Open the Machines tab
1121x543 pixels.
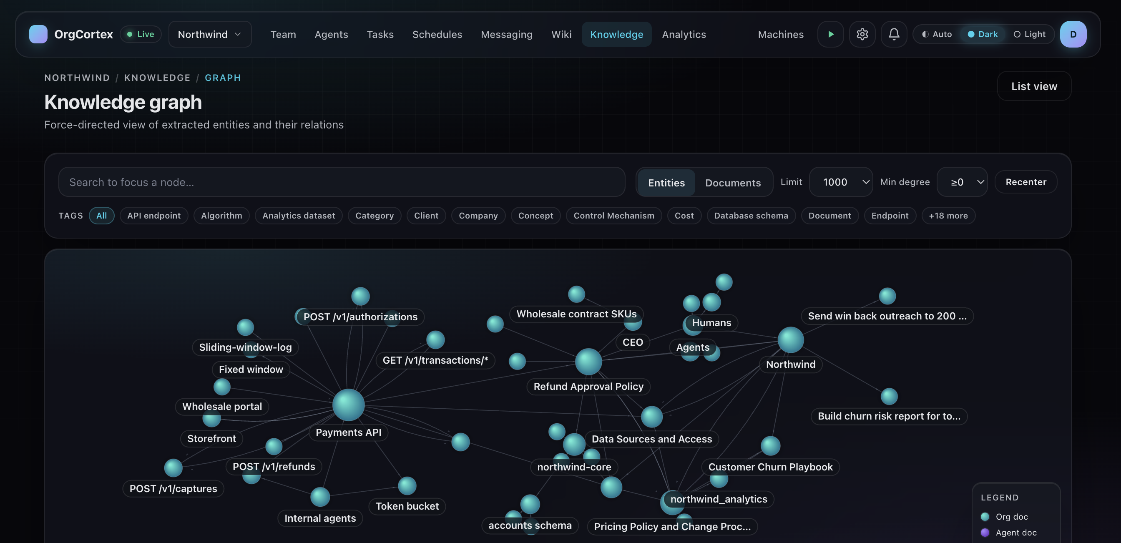(781, 34)
